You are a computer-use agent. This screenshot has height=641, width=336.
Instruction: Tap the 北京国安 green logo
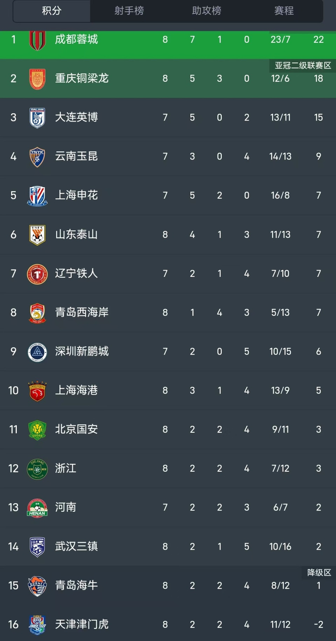pyautogui.click(x=37, y=430)
